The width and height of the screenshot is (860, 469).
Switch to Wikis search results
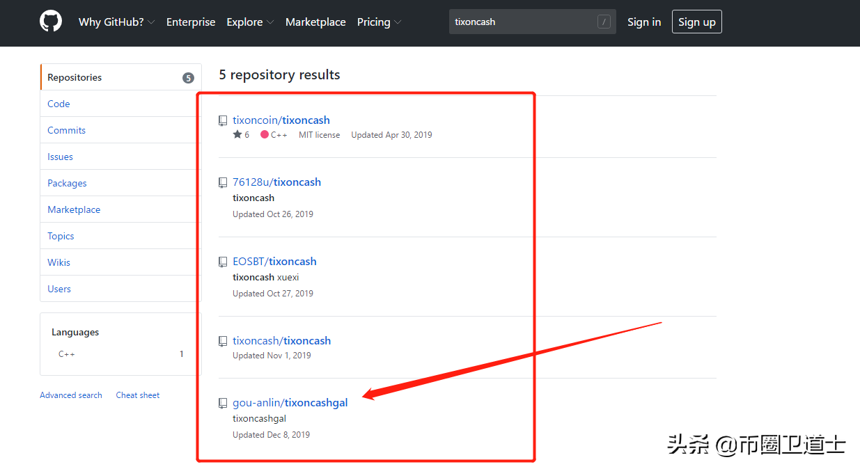pos(120,262)
